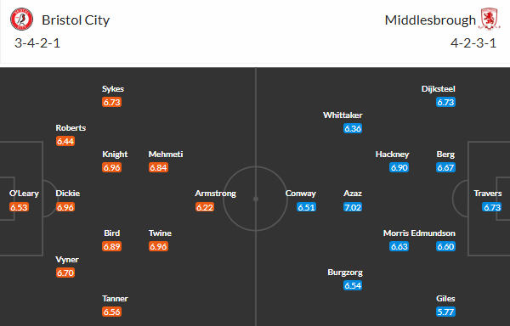Select goalkeeper Travers's name
The width and height of the screenshot is (510, 326).
click(x=488, y=194)
